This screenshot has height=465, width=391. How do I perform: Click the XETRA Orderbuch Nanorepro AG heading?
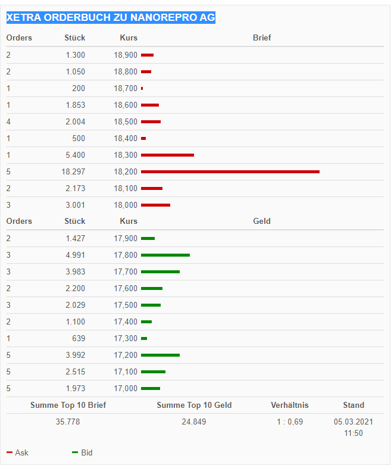[111, 18]
